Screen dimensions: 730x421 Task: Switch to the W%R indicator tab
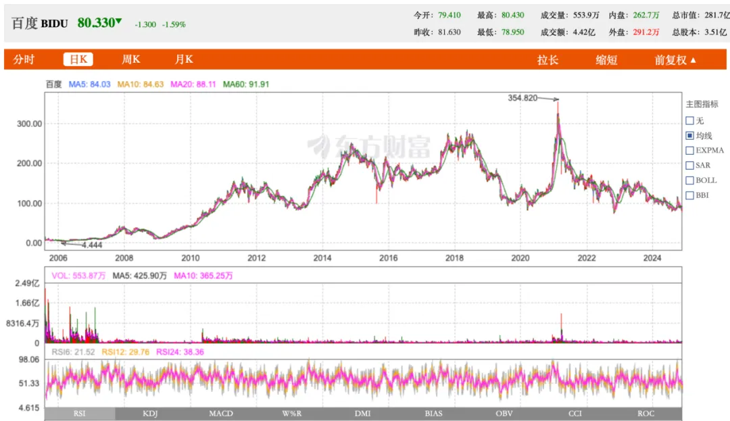click(x=292, y=414)
